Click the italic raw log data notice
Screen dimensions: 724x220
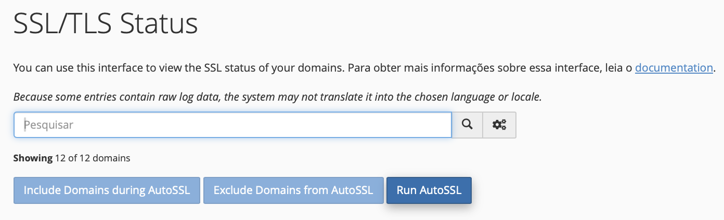click(x=277, y=97)
